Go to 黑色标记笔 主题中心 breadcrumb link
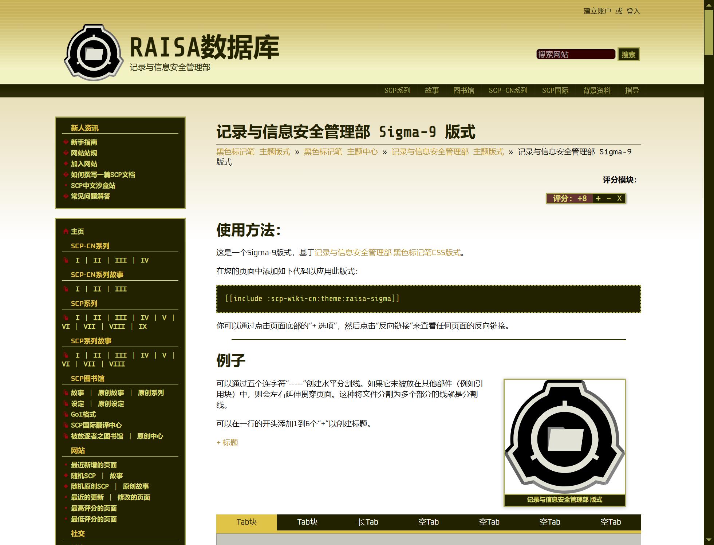714x545 pixels. tap(341, 152)
